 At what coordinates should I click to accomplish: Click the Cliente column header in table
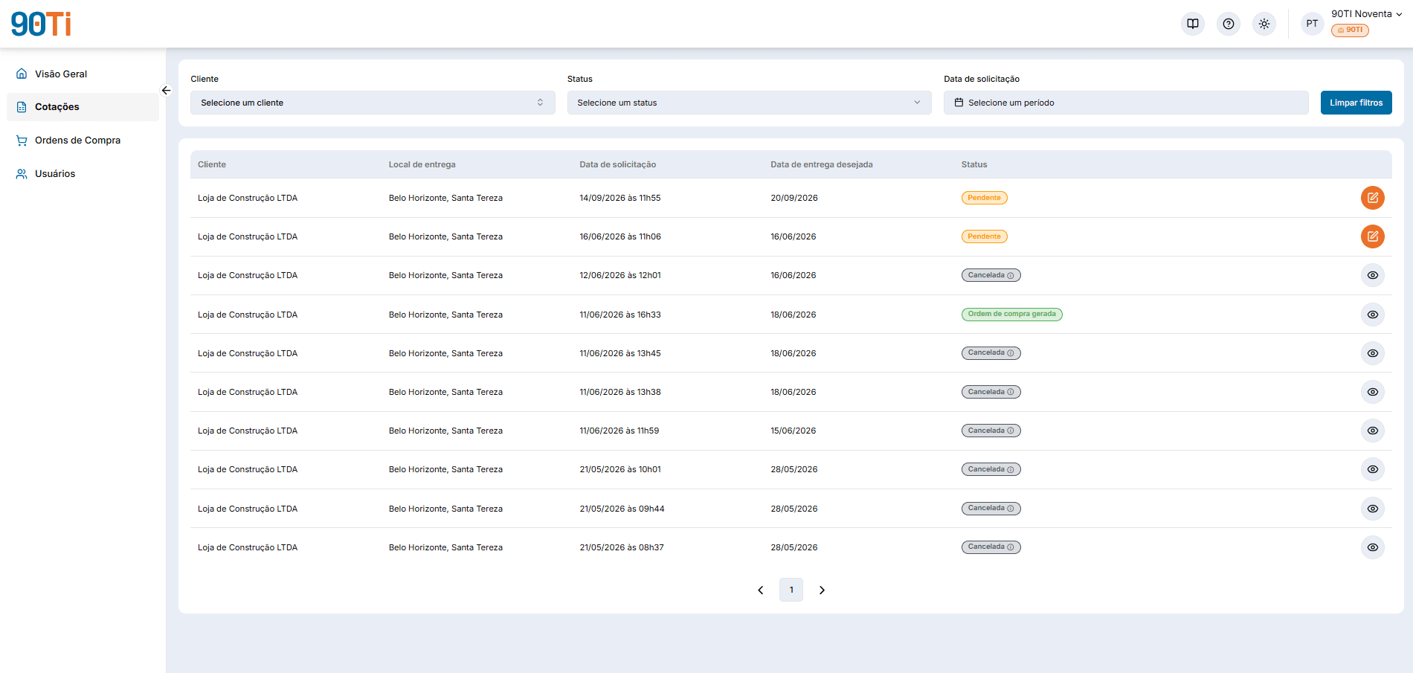pos(212,164)
